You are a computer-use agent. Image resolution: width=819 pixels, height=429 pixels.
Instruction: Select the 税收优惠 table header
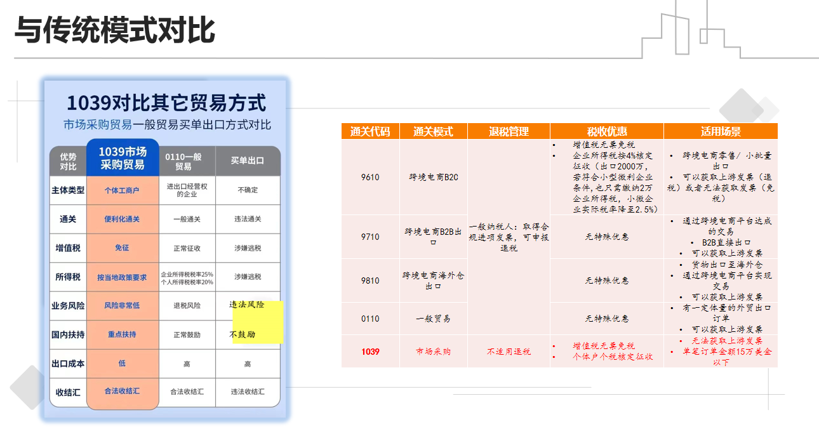click(x=606, y=131)
